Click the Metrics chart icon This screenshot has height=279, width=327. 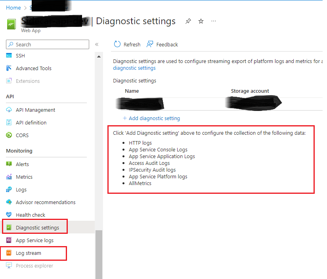(x=9, y=177)
